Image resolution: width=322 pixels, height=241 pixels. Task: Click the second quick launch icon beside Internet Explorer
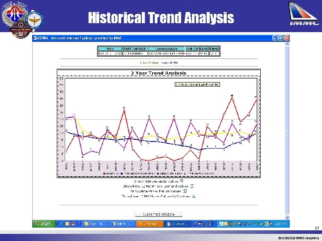pos(67,224)
